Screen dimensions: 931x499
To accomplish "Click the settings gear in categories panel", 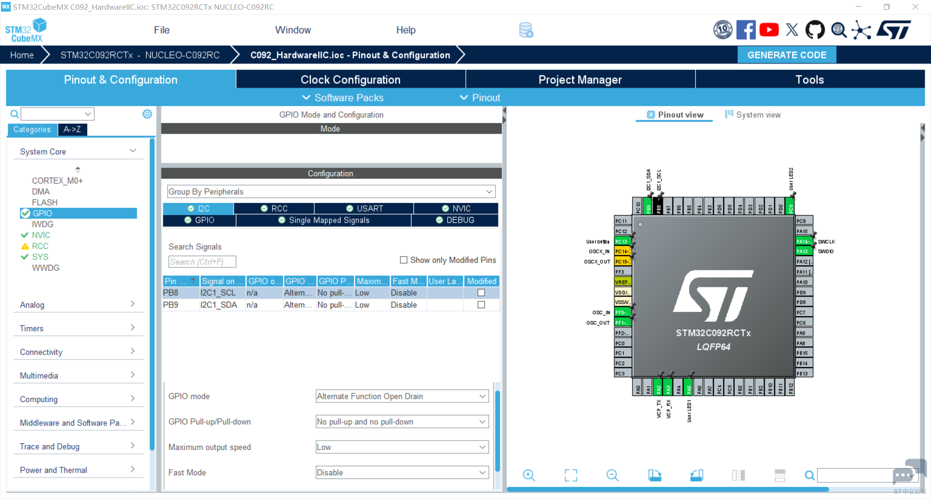I will point(147,114).
